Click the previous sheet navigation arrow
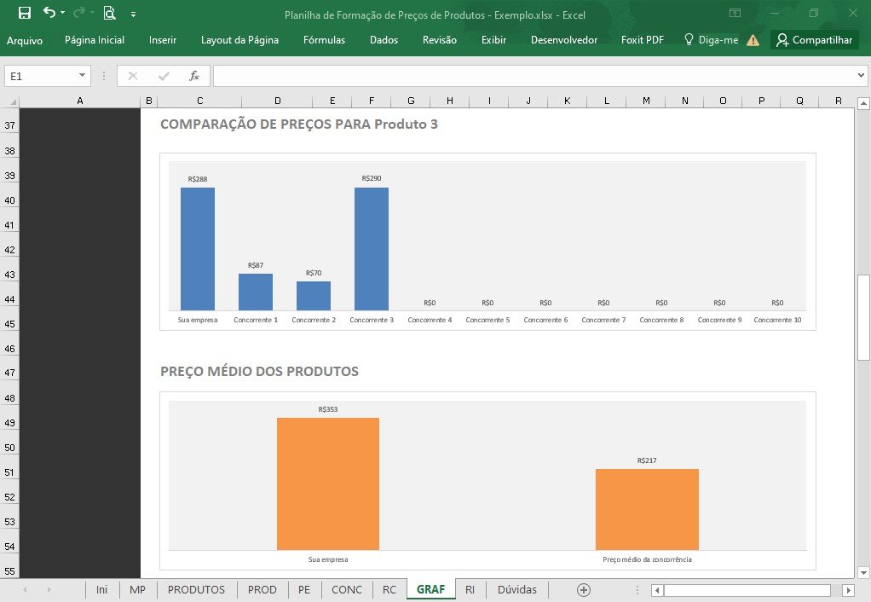871x602 pixels. [x=25, y=590]
